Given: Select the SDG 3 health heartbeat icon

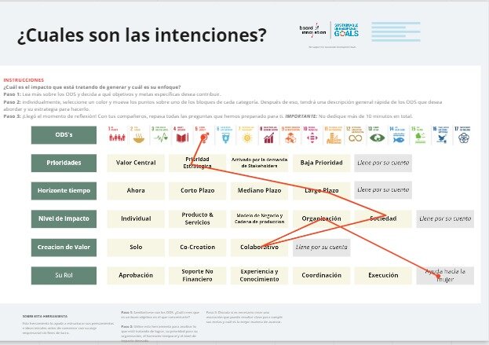Looking at the screenshot, I should pos(160,135).
